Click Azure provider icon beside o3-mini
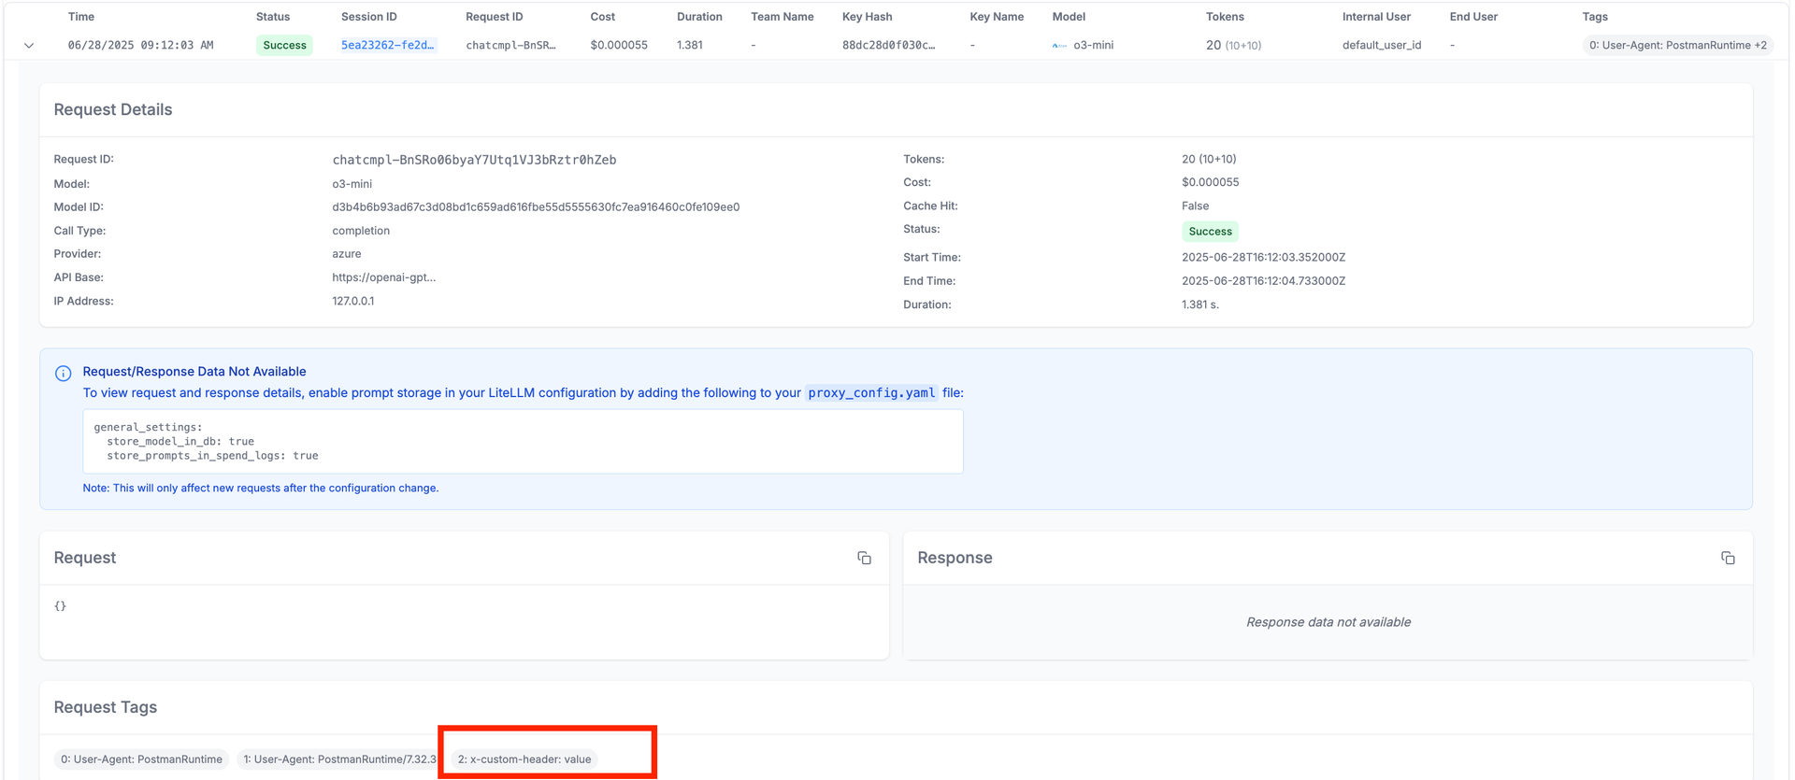1795x780 pixels. pos(1058,46)
